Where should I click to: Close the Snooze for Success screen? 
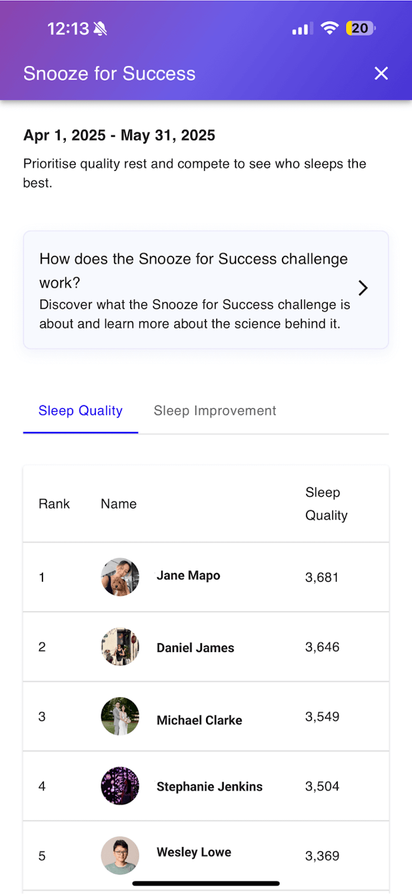tap(381, 73)
